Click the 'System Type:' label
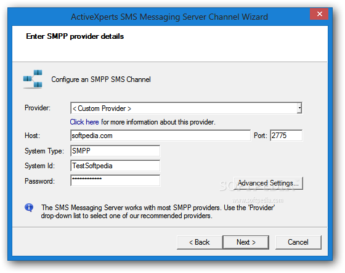This screenshot has height=273, width=345. pos(44,151)
